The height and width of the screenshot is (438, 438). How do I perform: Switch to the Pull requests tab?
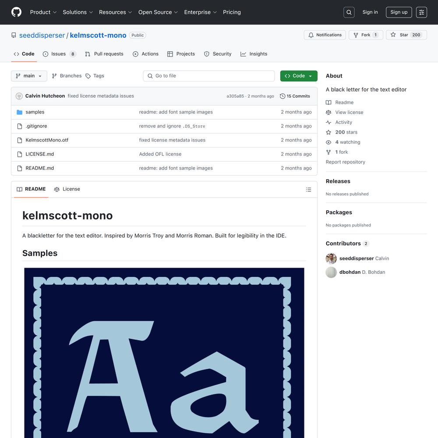(x=104, y=54)
